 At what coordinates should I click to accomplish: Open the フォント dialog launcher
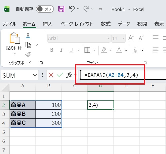tap(145, 63)
